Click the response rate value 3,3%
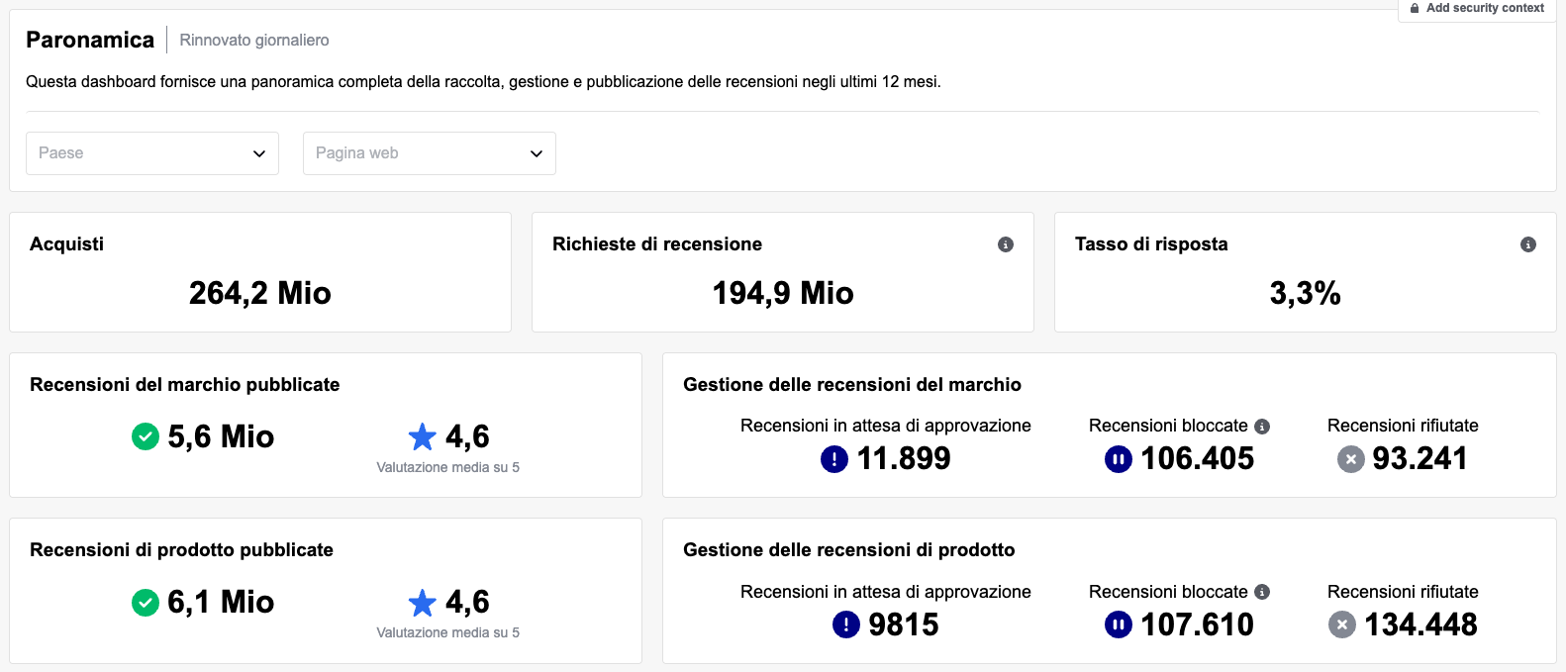Image resolution: width=1566 pixels, height=672 pixels. click(x=1306, y=293)
